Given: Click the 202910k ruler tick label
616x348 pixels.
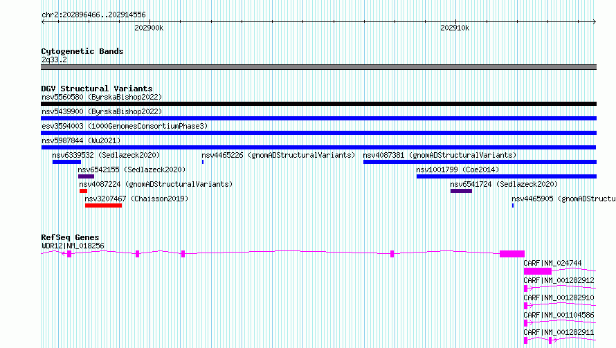Looking at the screenshot, I should click(x=455, y=28).
